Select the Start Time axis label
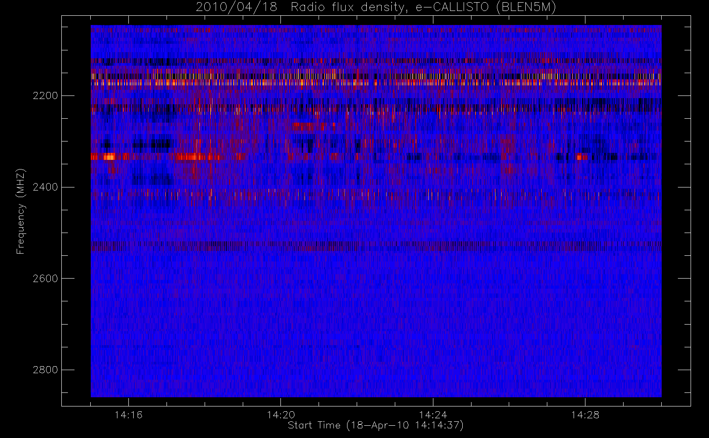 pyautogui.click(x=376, y=425)
